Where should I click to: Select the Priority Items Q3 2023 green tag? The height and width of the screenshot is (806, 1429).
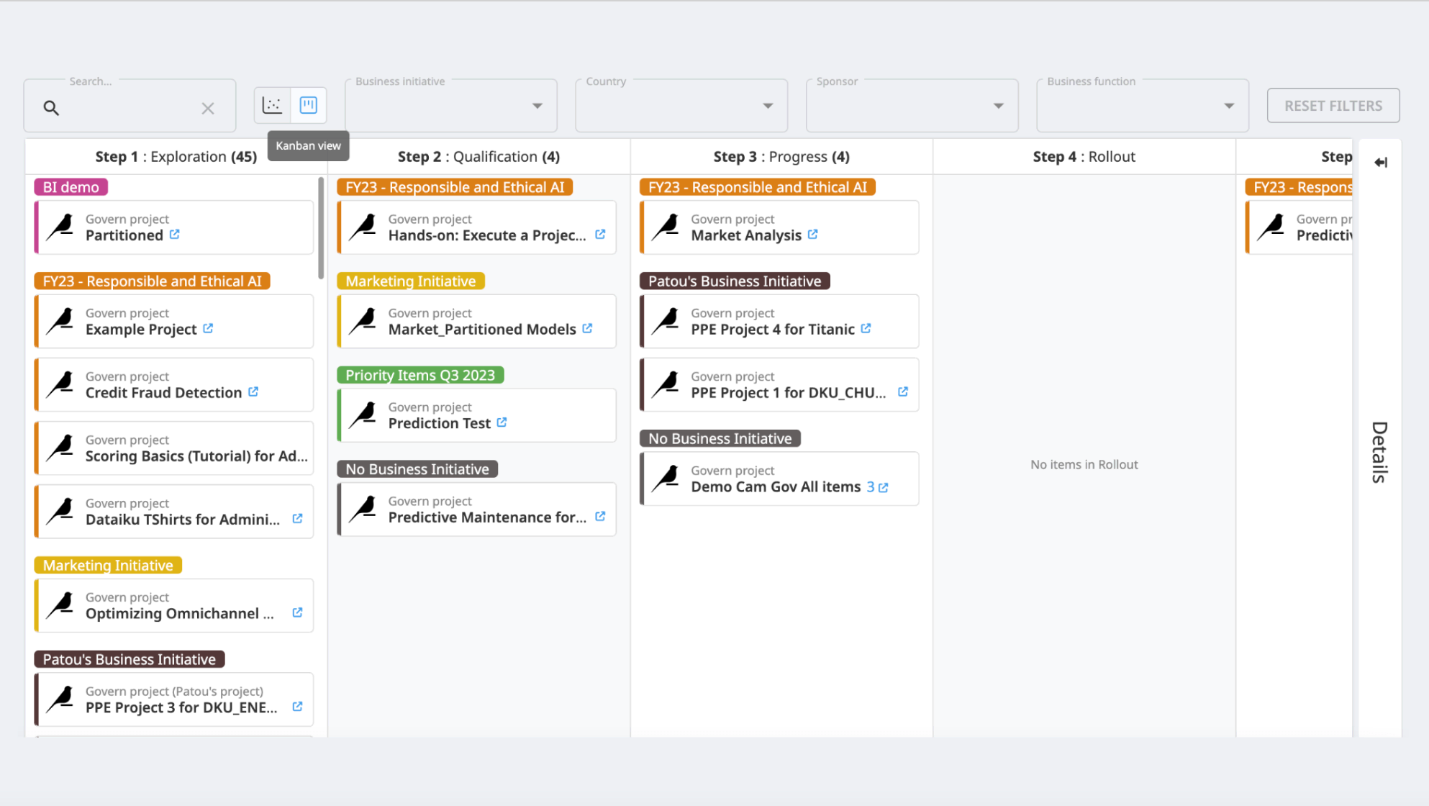tap(420, 375)
